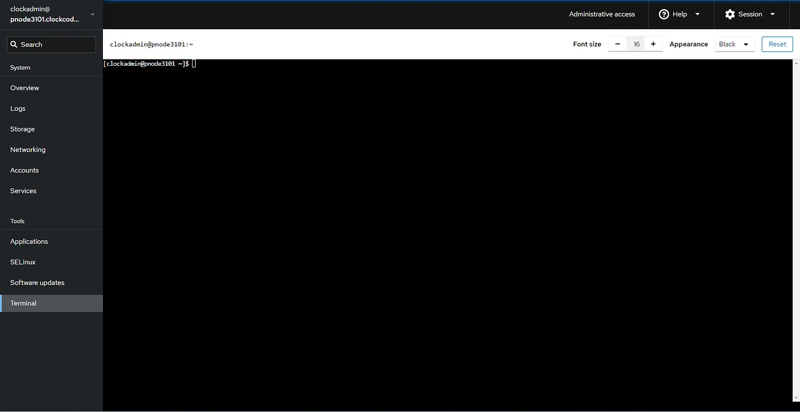Click the System section heading

(x=20, y=67)
